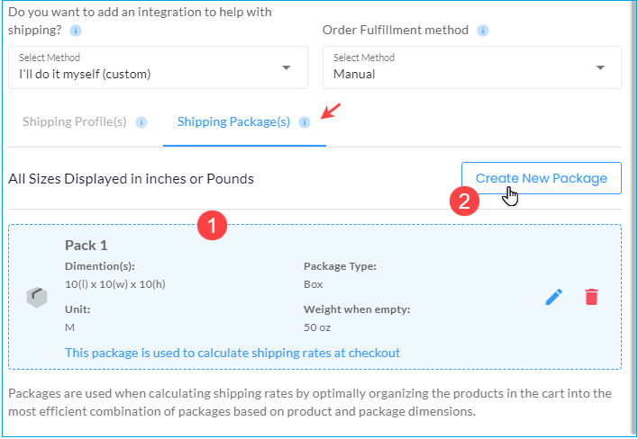Click the red step 2 marker badge
This screenshot has height=439, width=638.
point(464,201)
